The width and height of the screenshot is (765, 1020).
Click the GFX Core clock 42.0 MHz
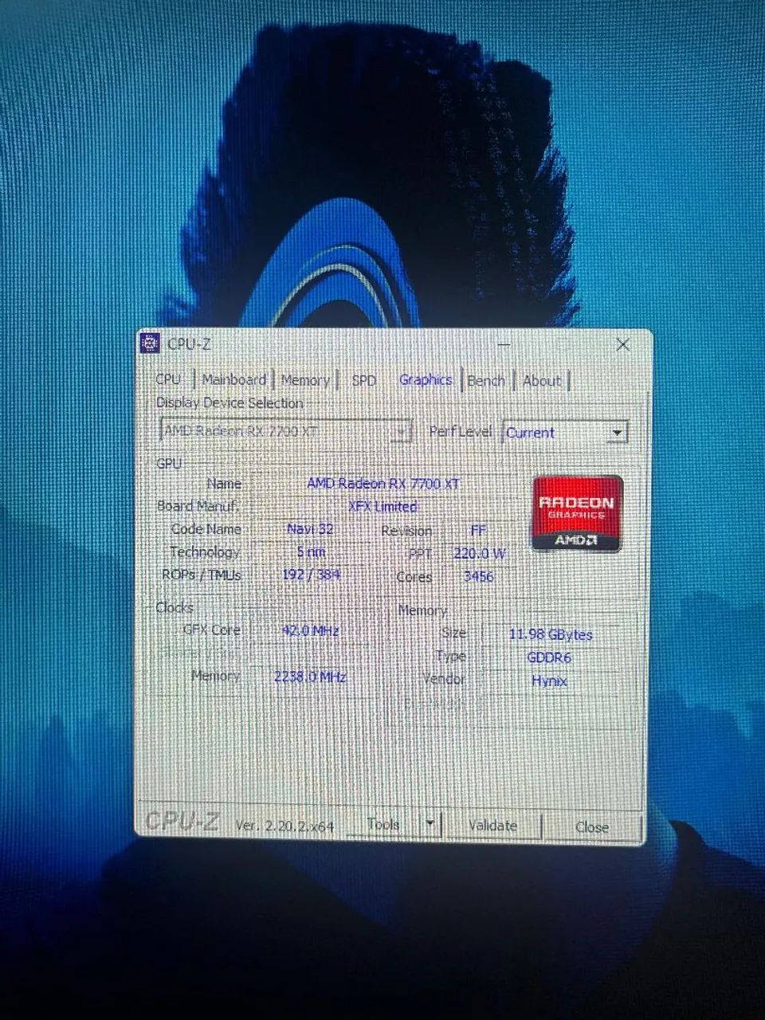[311, 630]
